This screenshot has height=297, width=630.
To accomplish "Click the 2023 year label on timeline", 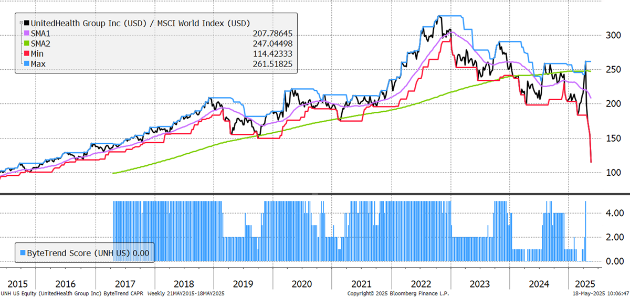I will tap(479, 283).
